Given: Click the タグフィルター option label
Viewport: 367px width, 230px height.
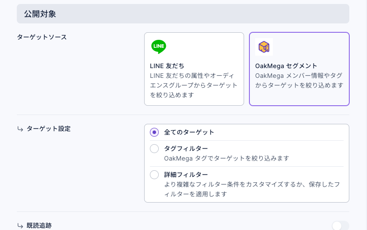Looking at the screenshot, I should point(186,149).
